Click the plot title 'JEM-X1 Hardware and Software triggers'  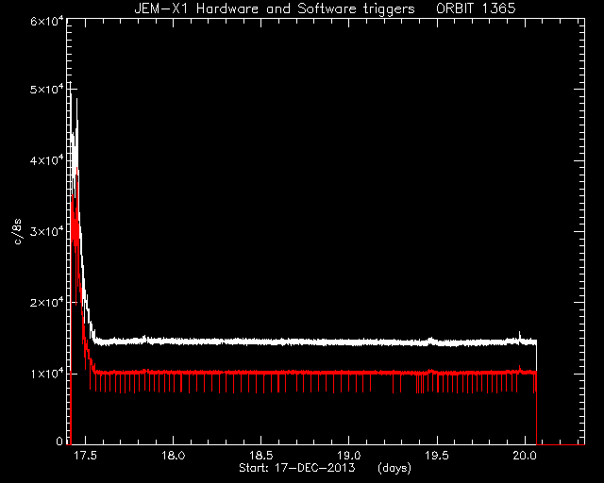pos(275,8)
